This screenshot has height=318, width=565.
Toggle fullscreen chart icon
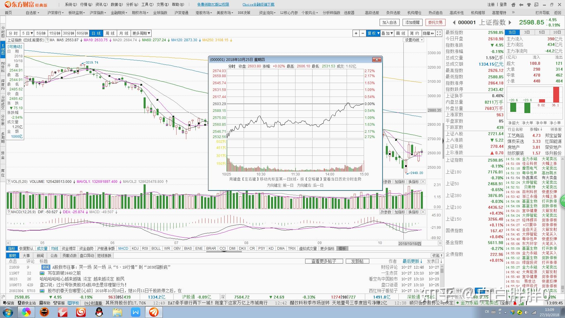point(439,33)
